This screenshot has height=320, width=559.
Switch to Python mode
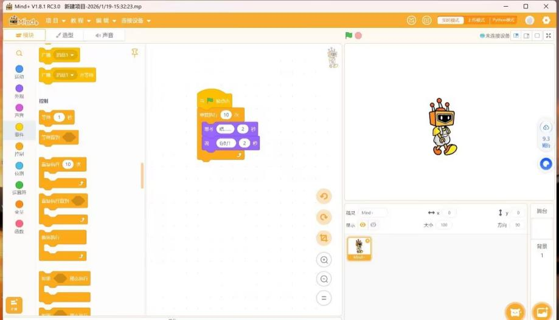pos(503,21)
